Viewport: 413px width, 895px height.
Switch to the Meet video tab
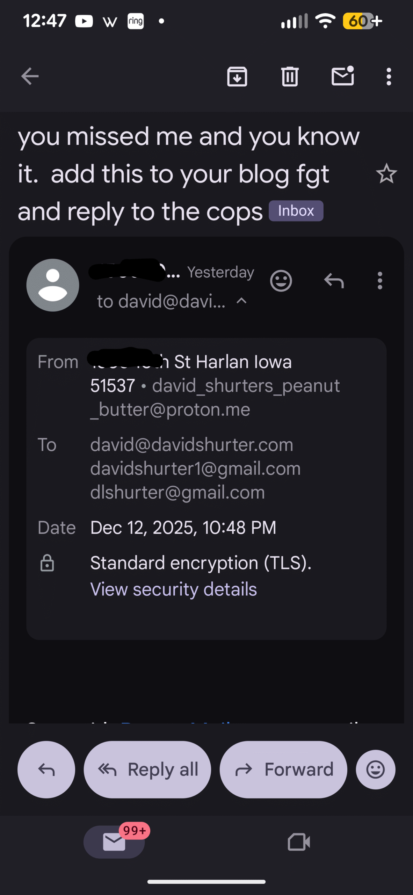(299, 842)
